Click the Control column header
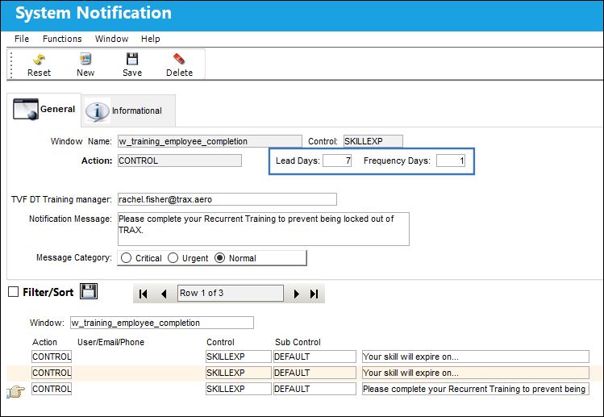604x417 pixels. pos(220,342)
